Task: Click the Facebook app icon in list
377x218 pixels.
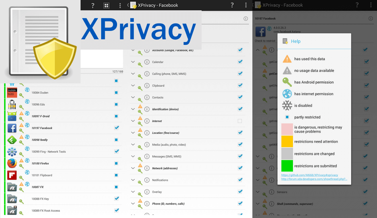Action: [12, 128]
